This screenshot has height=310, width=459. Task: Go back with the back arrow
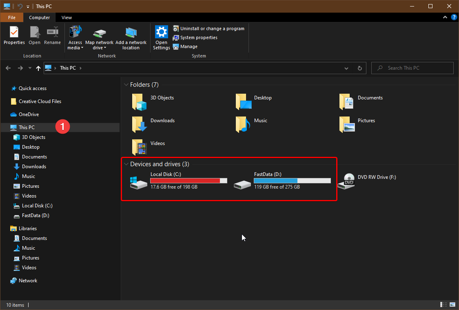click(8, 68)
